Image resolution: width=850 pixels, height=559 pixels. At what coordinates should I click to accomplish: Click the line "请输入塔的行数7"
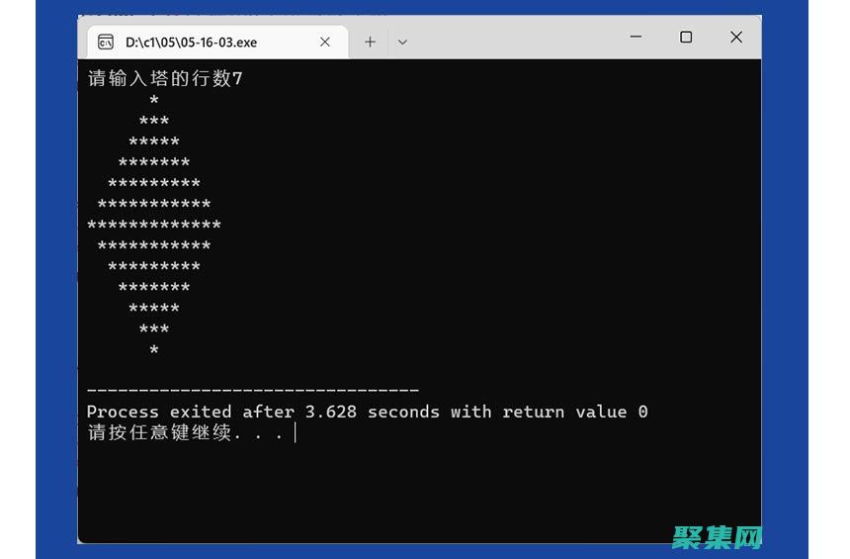164,79
